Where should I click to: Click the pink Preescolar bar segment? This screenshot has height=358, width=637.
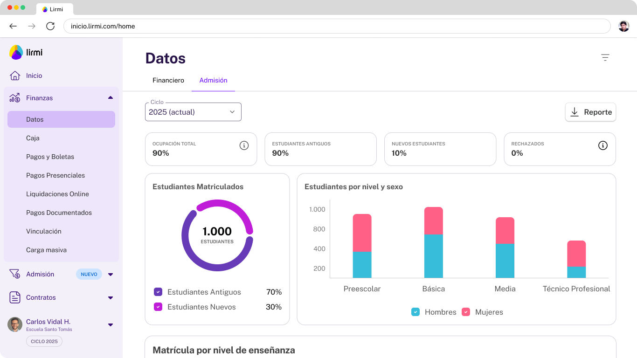[362, 233]
